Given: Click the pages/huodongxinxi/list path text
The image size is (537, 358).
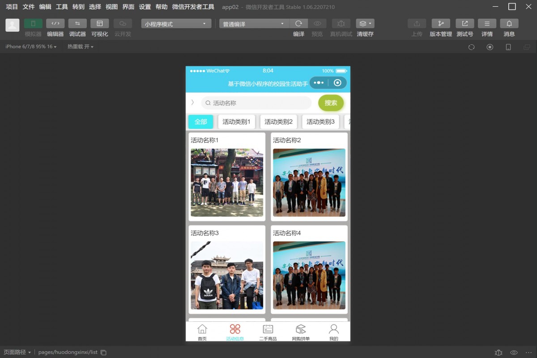Looking at the screenshot, I should click(68, 352).
